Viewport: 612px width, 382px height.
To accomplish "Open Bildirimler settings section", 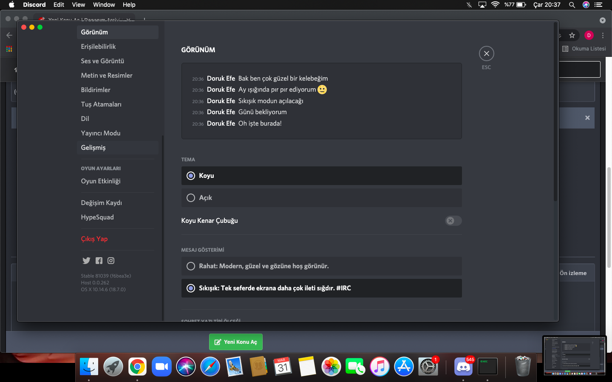I will pos(118,90).
